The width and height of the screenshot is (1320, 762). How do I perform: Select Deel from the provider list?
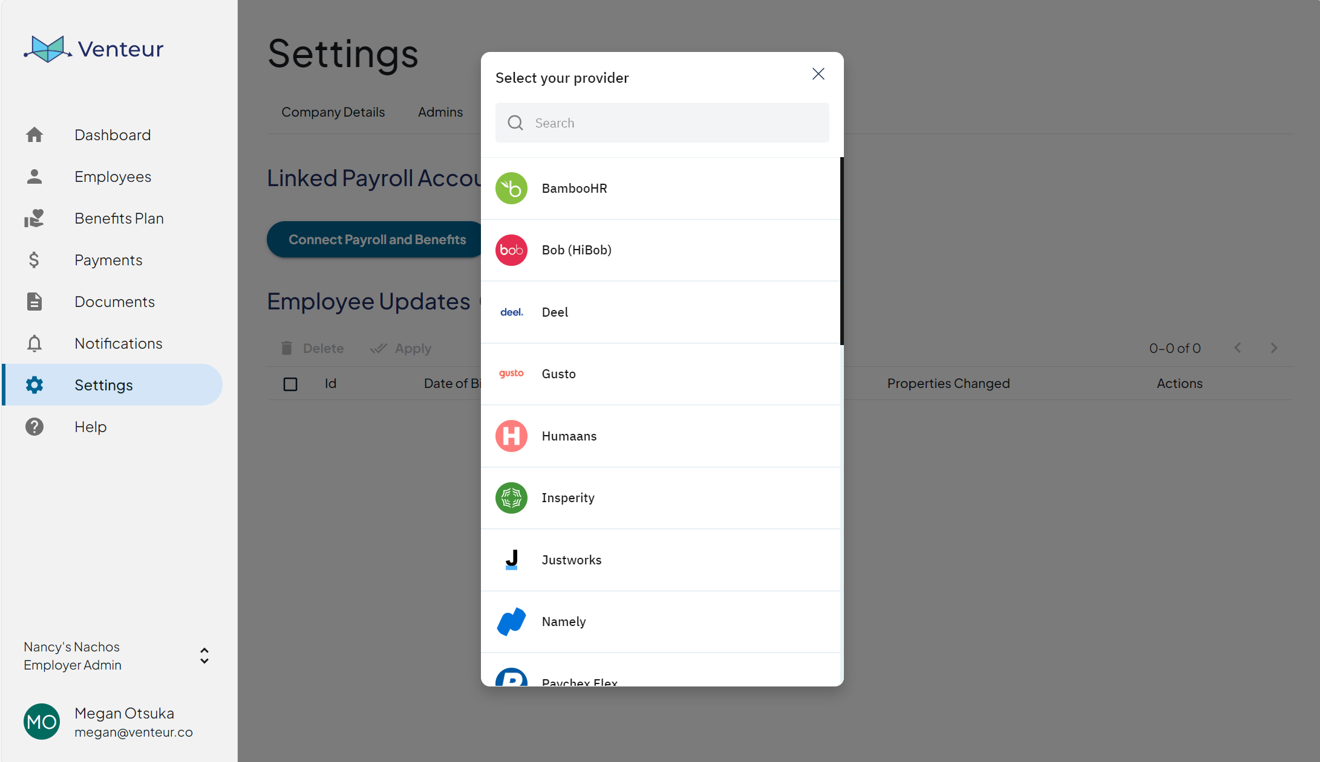point(661,312)
